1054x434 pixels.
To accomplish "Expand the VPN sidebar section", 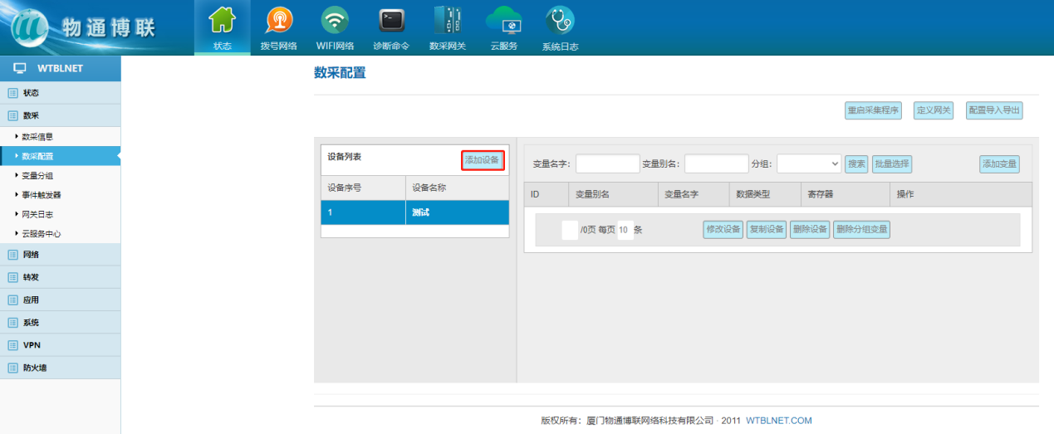I will [32, 345].
